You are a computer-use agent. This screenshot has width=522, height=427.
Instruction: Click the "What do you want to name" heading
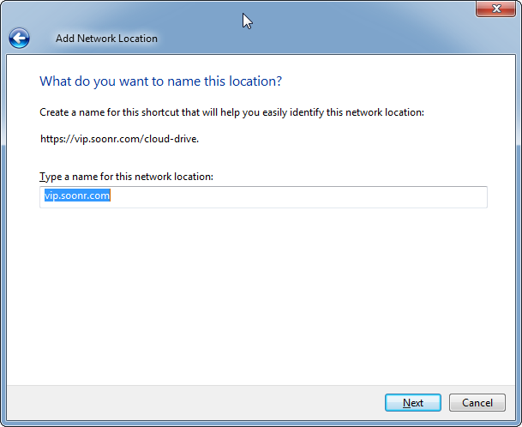tap(161, 81)
